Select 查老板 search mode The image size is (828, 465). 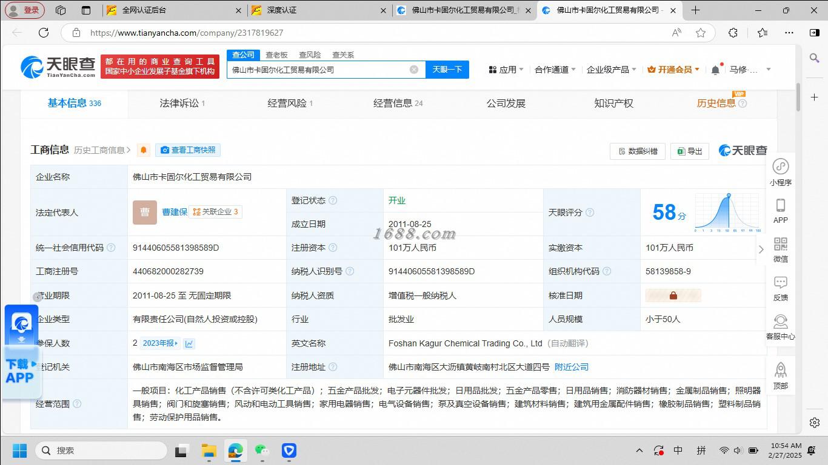[276, 54]
